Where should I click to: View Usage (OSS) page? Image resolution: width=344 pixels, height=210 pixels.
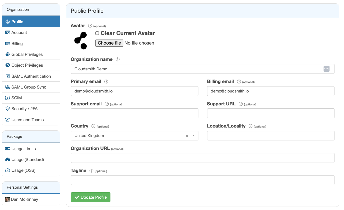[31, 170]
